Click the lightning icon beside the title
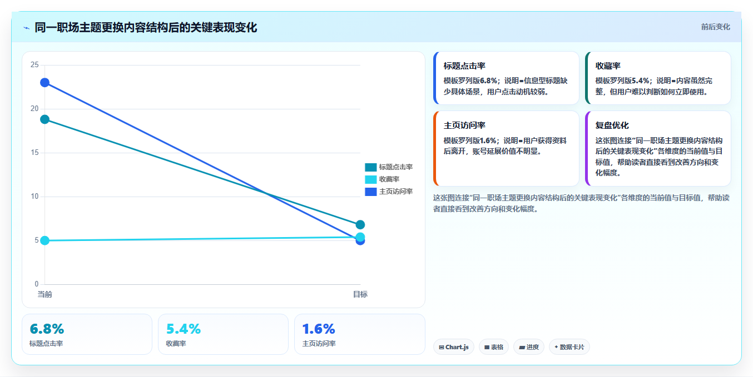This screenshot has width=753, height=377. pyautogui.click(x=26, y=28)
